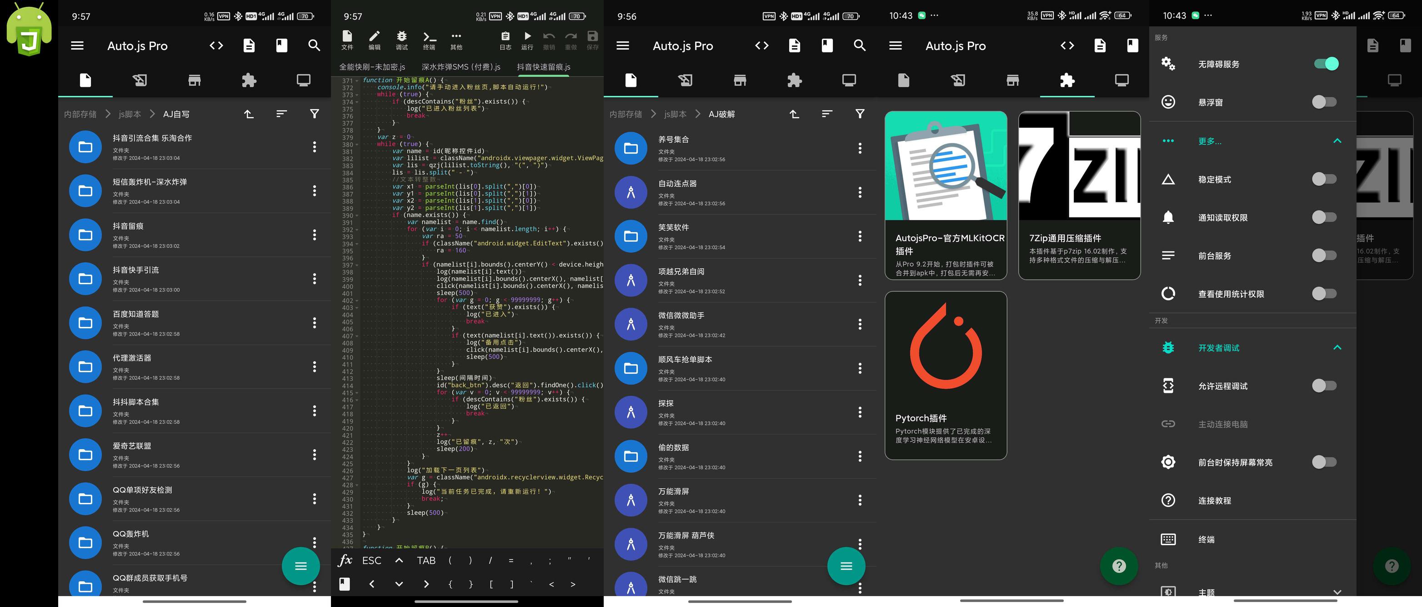
Task: Open 连接教程 in the drawer
Action: [x=1252, y=501]
